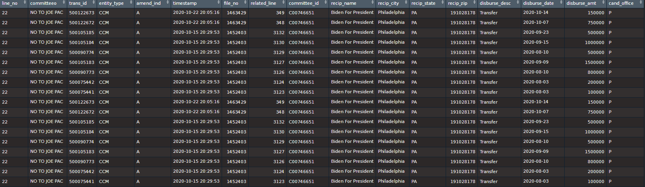
Task: Sort the recip_state column with arrows
Action: pos(443,3)
